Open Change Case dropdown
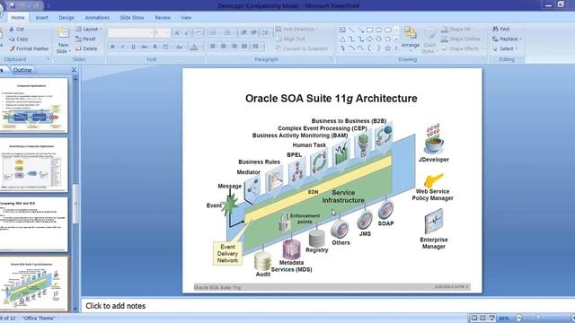The image size is (575, 323). point(180,47)
